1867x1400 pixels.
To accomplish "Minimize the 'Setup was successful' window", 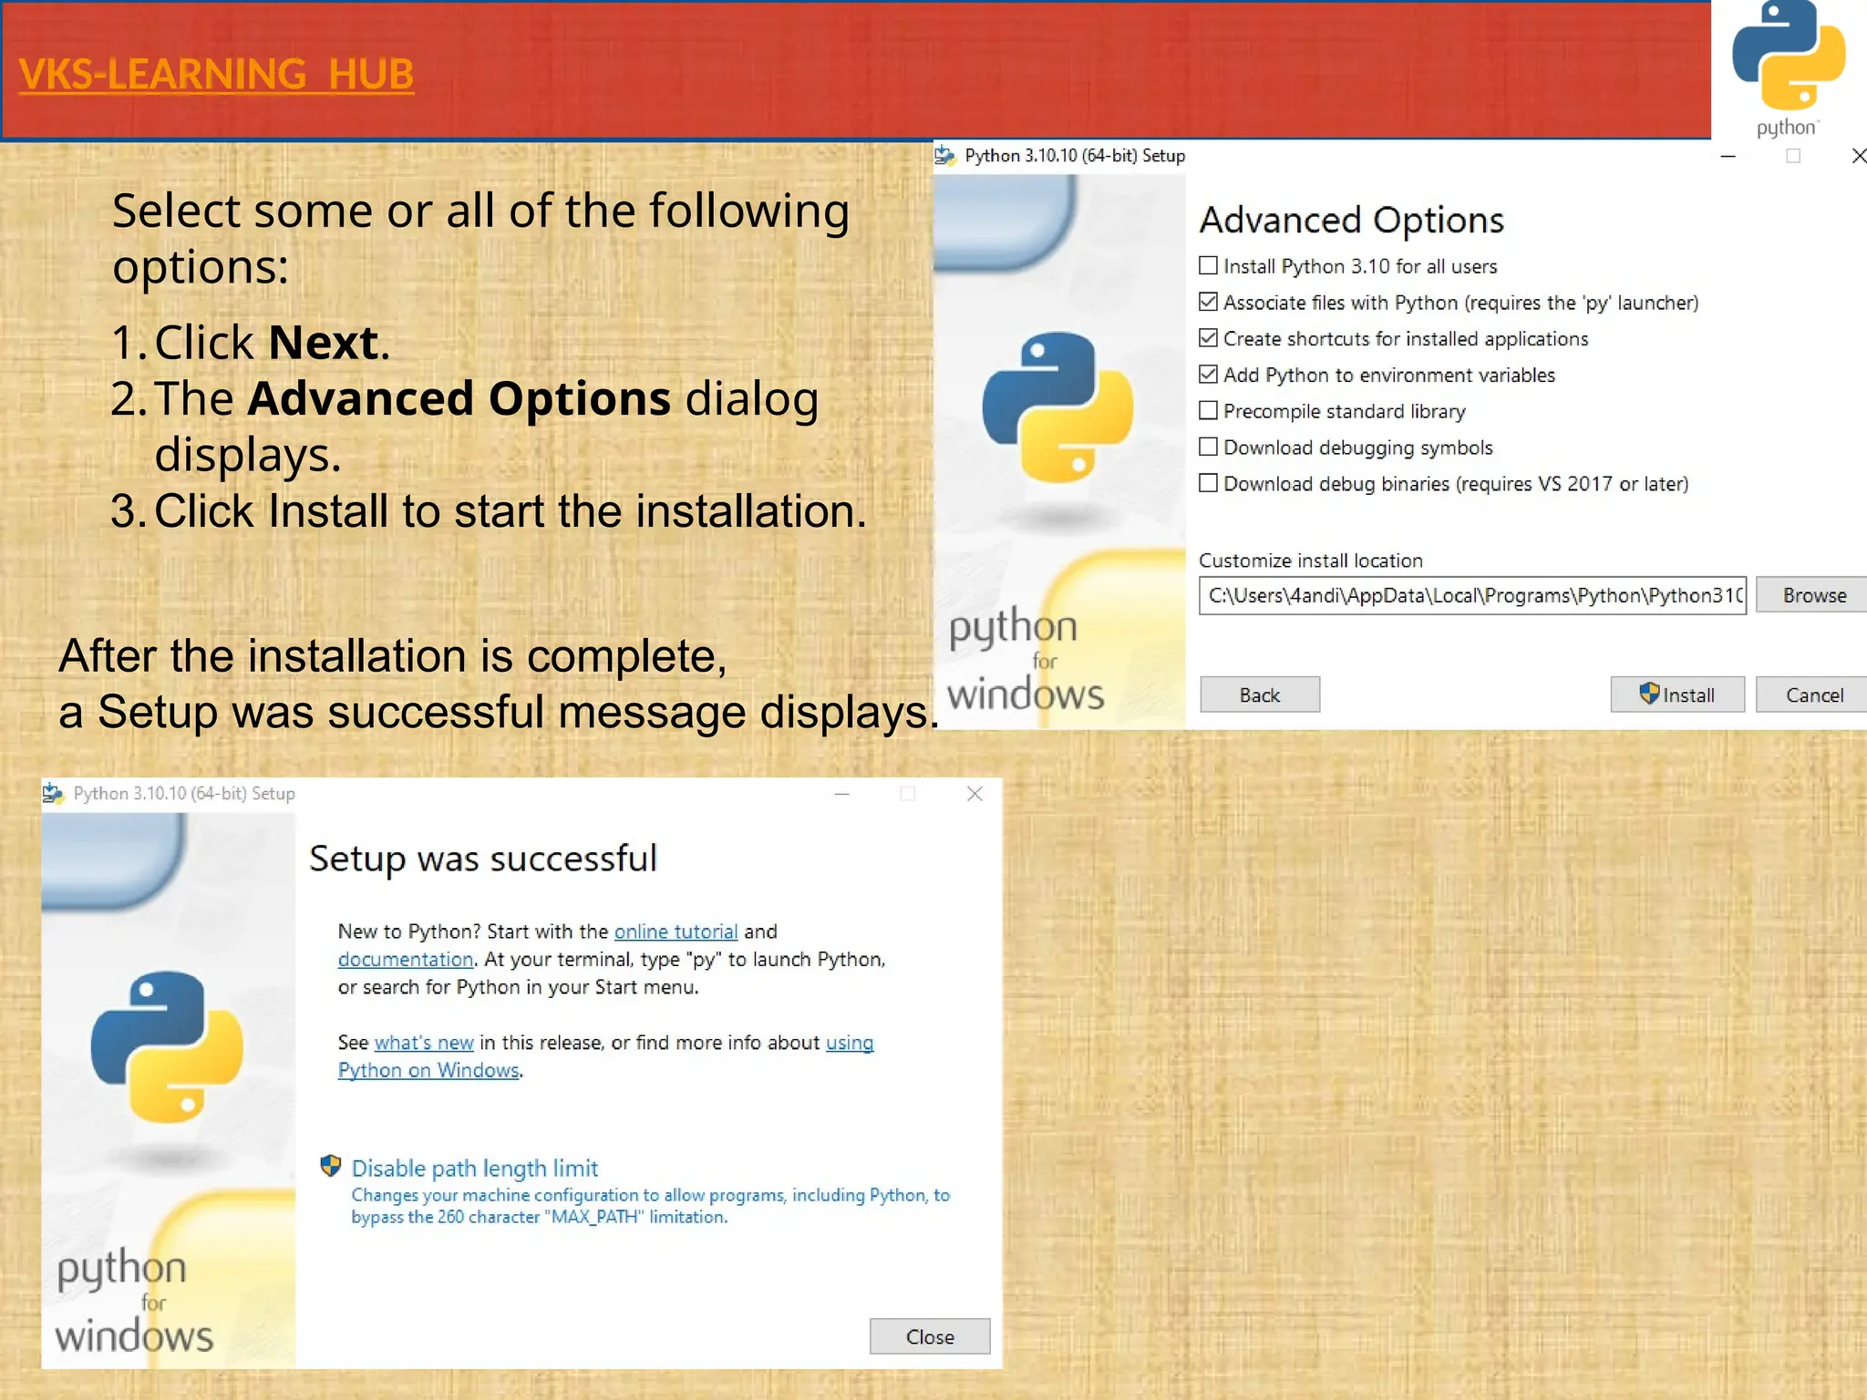I will (x=841, y=794).
